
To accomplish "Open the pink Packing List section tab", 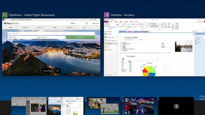I will 130,32.
